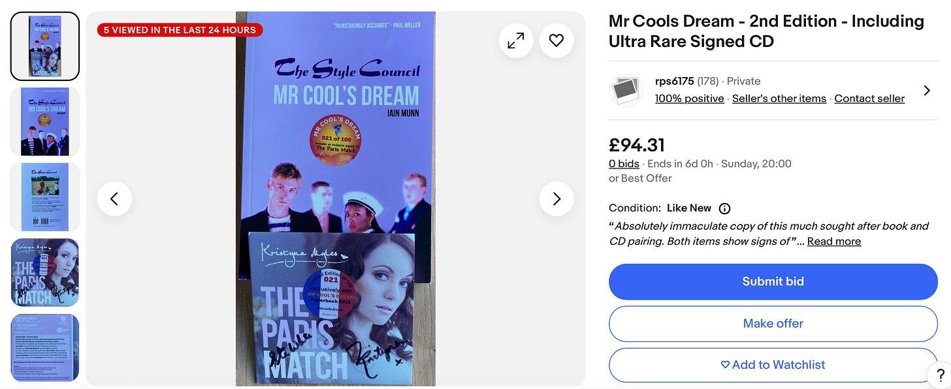Tap the heart icon on the photo
Viewport: 951px width, 389px height.
(x=556, y=40)
